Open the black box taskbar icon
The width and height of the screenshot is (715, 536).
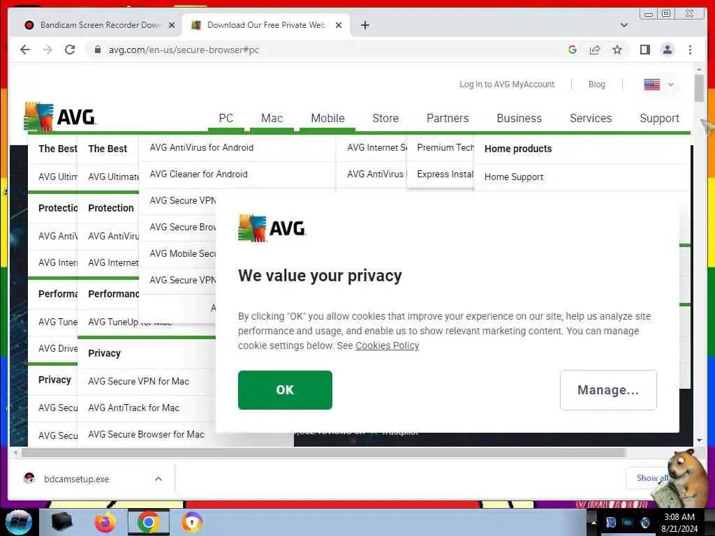(62, 522)
